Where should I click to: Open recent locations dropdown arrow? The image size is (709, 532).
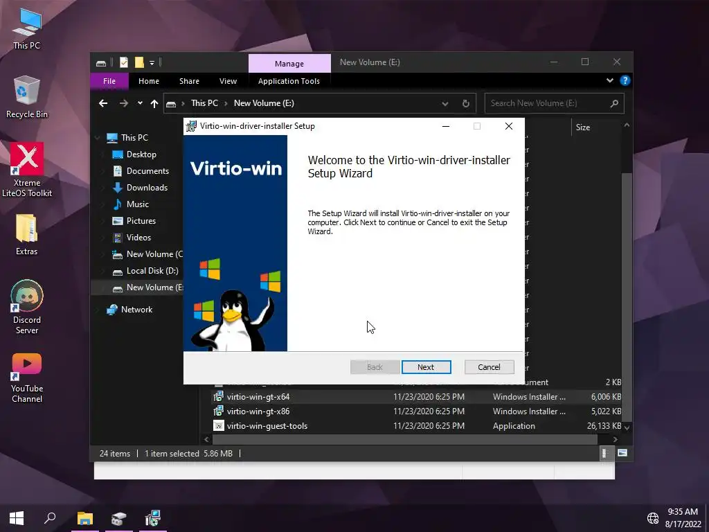[140, 103]
